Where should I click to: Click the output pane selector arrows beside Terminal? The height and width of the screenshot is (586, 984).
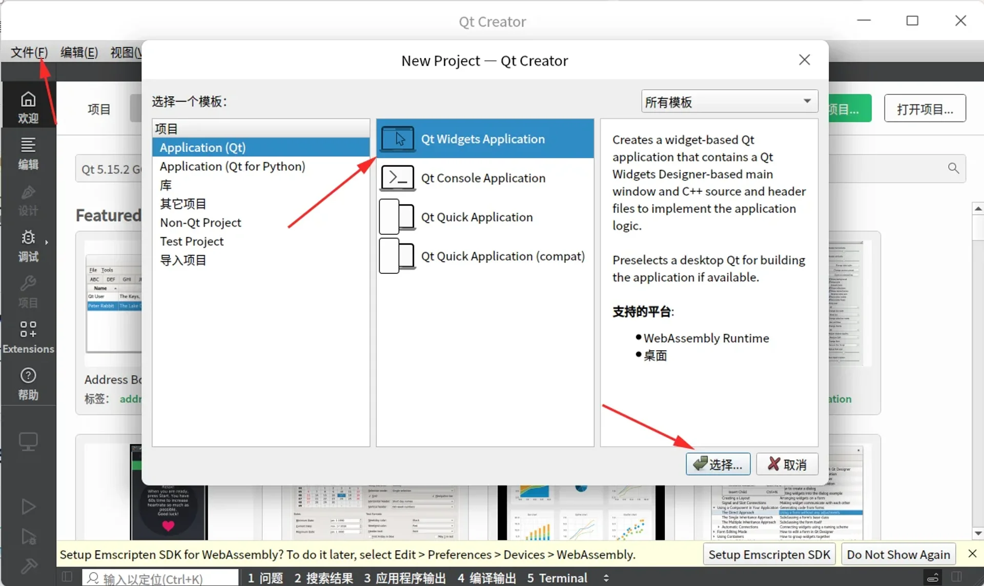click(x=605, y=578)
